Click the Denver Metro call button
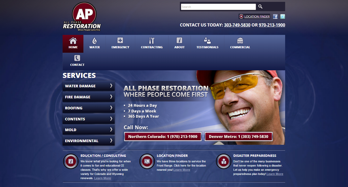Screen dimensions: 348x187 [239, 137]
